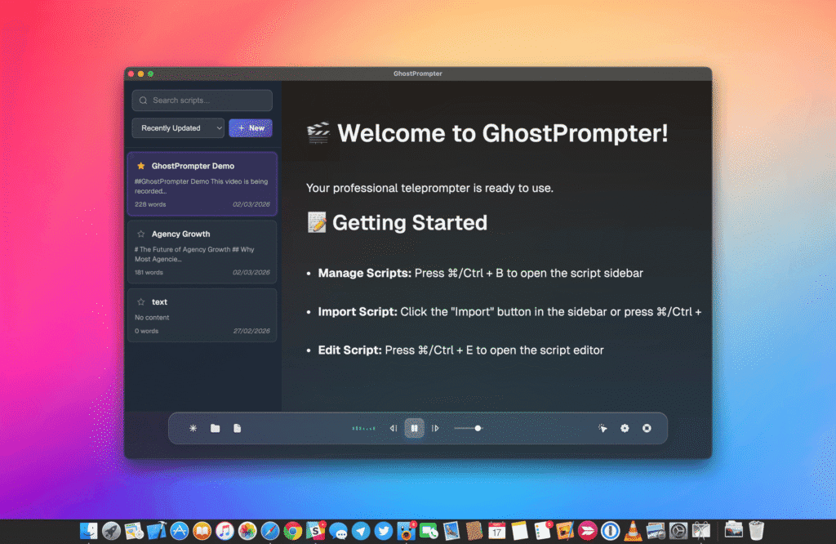The height and width of the screenshot is (544, 836).
Task: Select the Agency Growth script title
Action: [180, 234]
